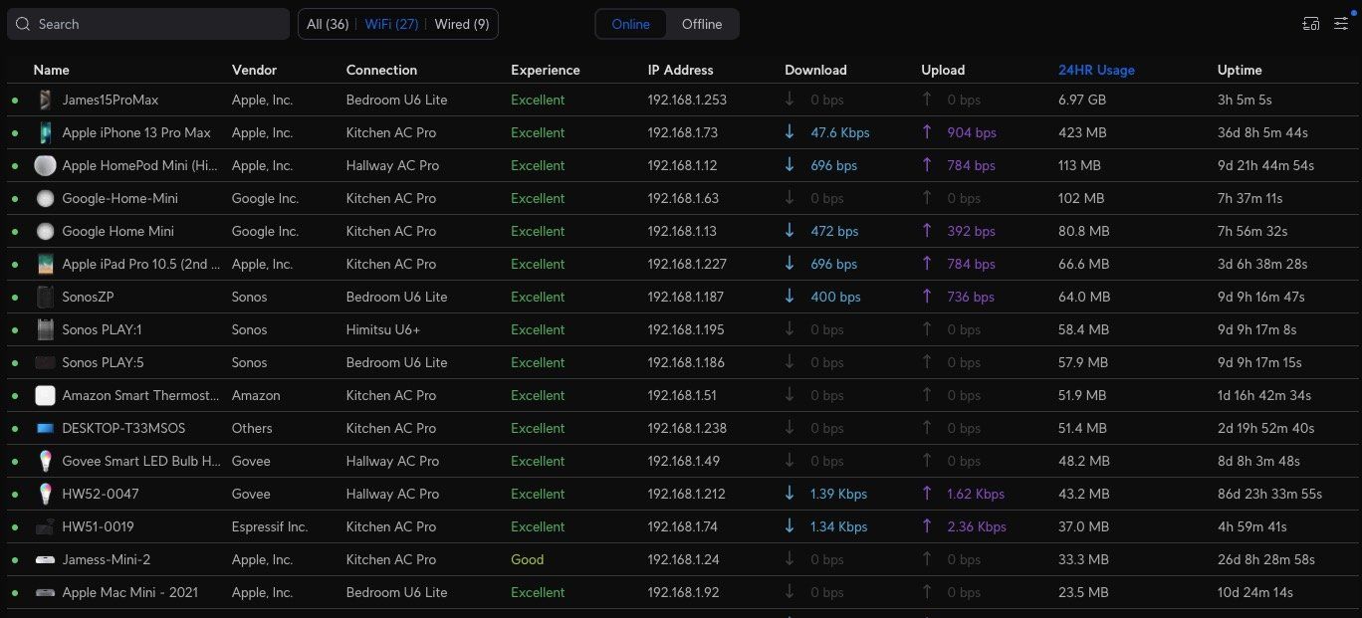The width and height of the screenshot is (1362, 618).
Task: Open the table filter settings icon
Action: pyautogui.click(x=1341, y=24)
